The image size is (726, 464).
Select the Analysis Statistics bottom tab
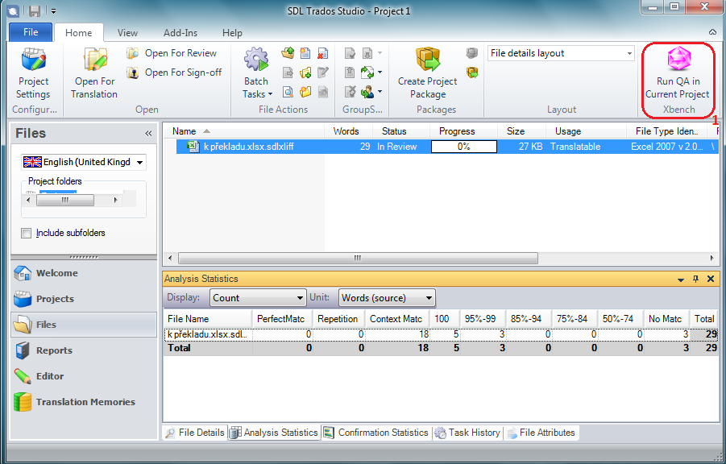[x=274, y=433]
